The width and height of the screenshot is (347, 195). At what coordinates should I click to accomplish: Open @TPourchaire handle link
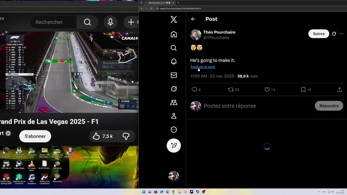(x=216, y=38)
